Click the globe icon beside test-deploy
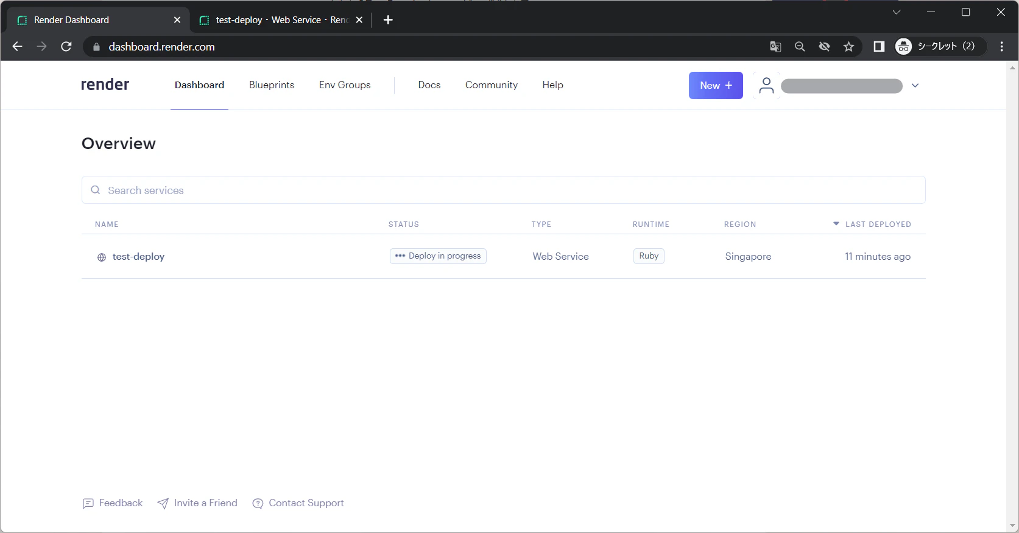 coord(102,257)
